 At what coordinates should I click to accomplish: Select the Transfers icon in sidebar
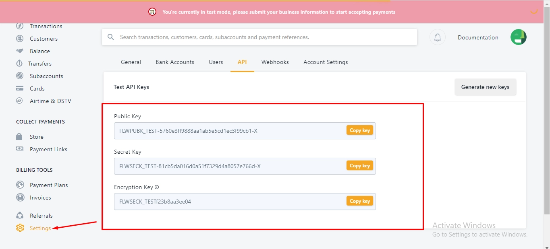(19, 64)
